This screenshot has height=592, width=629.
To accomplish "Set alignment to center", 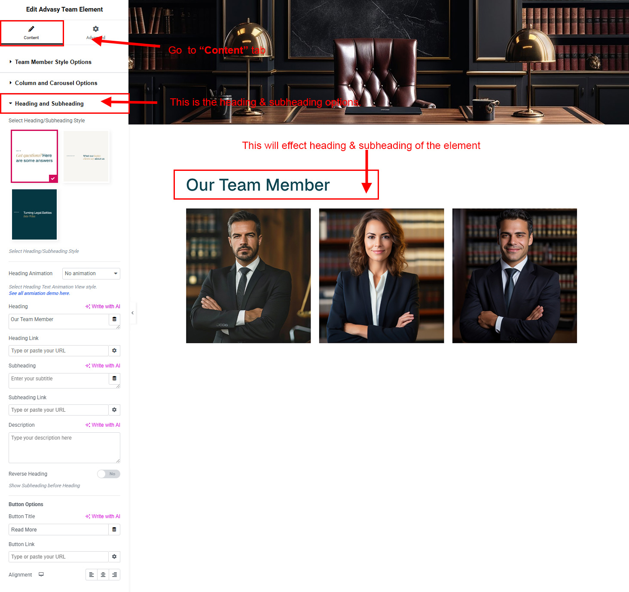I will pos(103,575).
